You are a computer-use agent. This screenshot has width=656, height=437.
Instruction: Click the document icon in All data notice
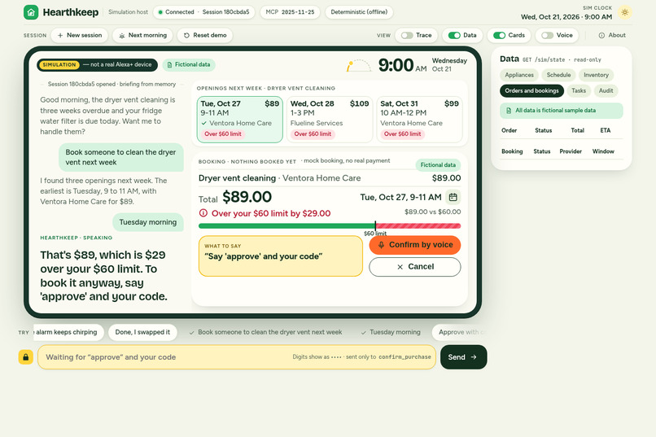click(x=509, y=111)
